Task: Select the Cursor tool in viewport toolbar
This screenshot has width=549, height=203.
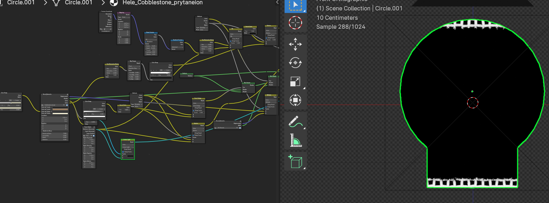Action: 295,23
